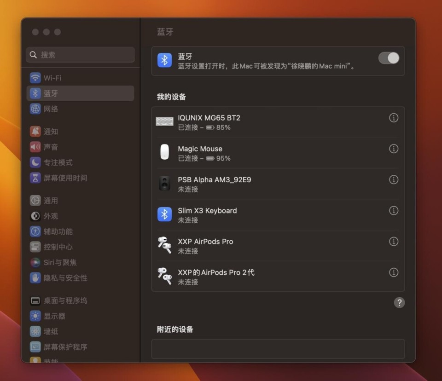Viewport: 442px width, 381px height.
Task: Open info for XXP AirPods Pro
Action: (x=394, y=242)
